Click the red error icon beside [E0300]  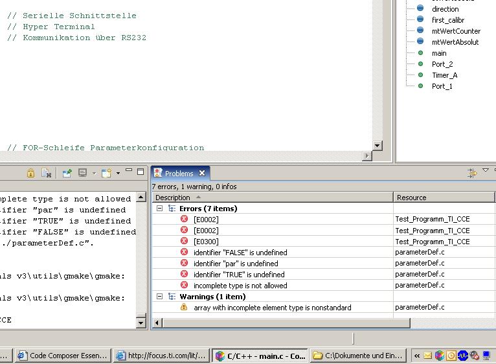pos(184,241)
